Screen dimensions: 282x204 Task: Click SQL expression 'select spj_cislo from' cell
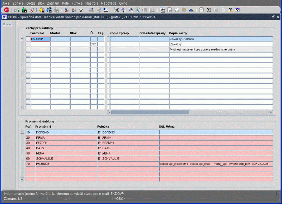pyautogui.click(x=216, y=164)
